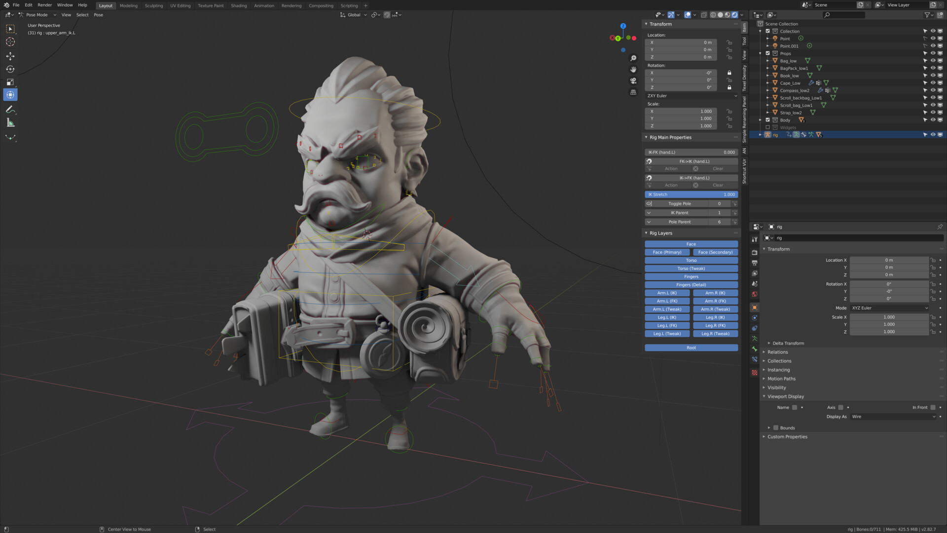
Task: Select the Move tool in the toolbar
Action: pyautogui.click(x=10, y=56)
